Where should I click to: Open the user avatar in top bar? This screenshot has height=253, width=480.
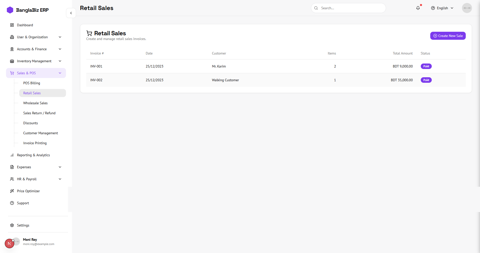point(467,8)
